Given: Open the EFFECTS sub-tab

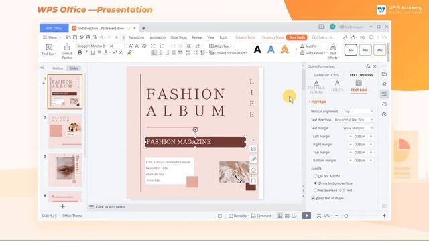Looking at the screenshot, I should (x=337, y=86).
